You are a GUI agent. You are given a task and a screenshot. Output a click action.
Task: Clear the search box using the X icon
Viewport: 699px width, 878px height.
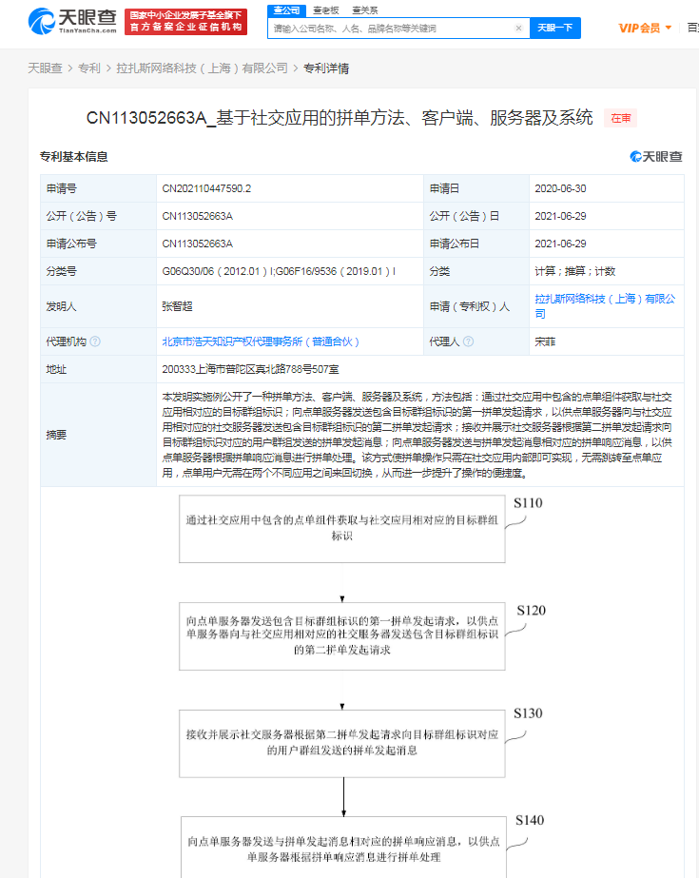click(518, 29)
